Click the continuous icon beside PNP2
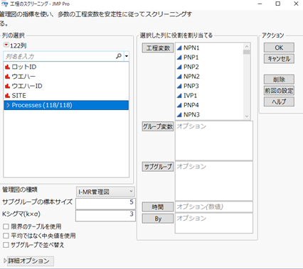 [179, 67]
